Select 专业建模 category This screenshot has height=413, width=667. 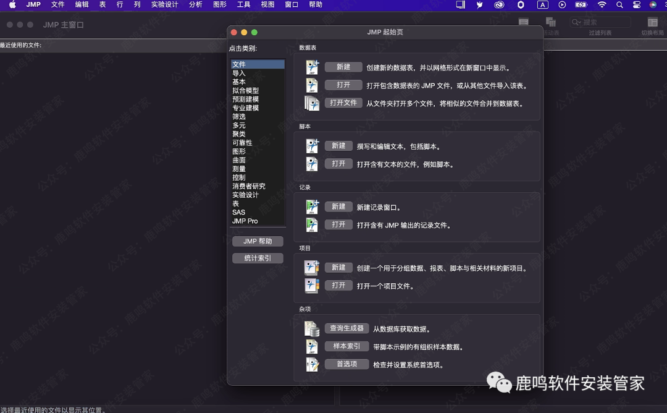point(258,108)
